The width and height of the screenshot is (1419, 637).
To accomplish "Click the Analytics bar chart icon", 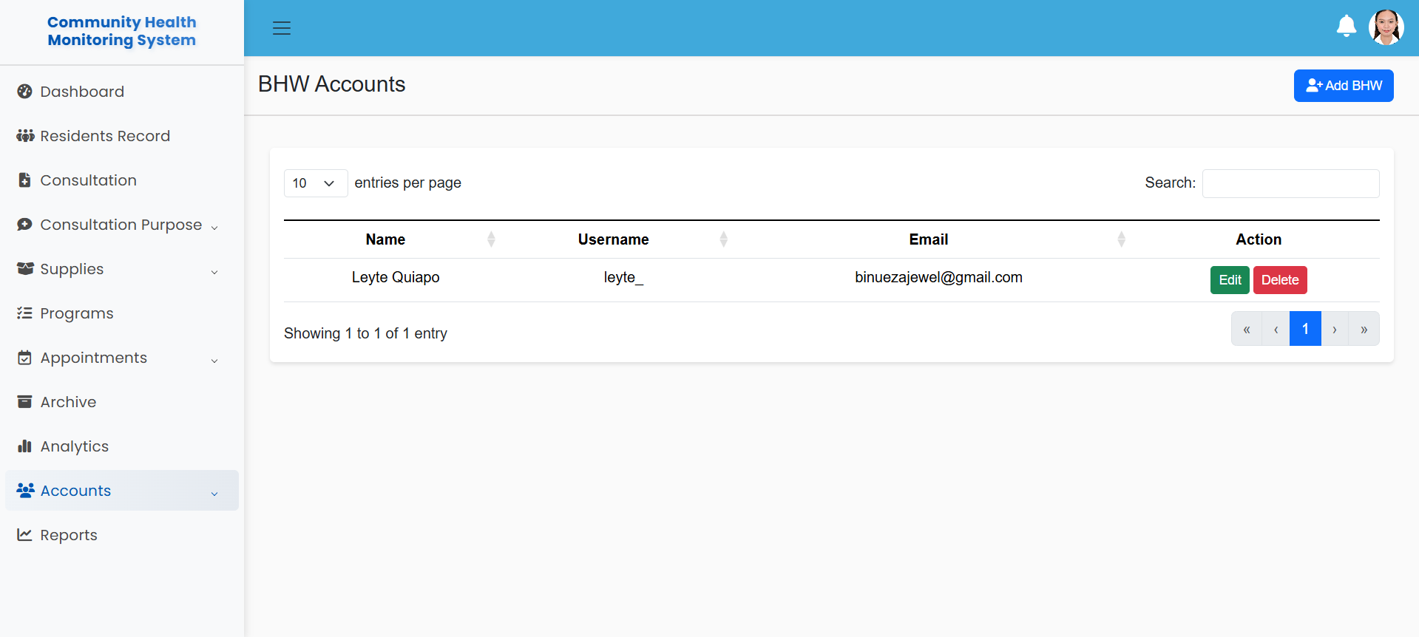I will pyautogui.click(x=24, y=446).
